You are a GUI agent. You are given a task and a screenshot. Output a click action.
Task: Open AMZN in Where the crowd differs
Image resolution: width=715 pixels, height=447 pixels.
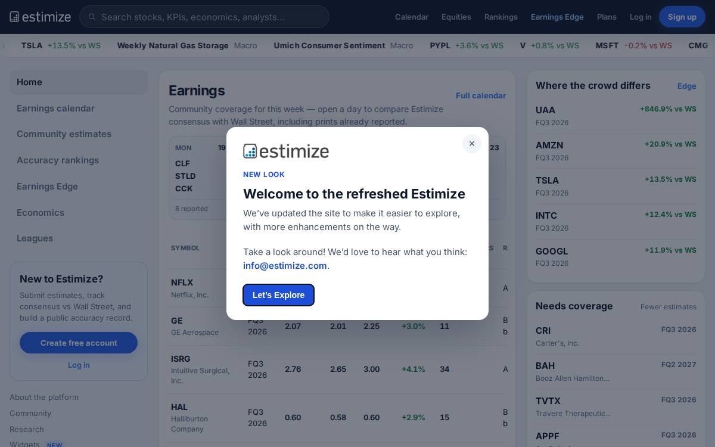pos(616,151)
